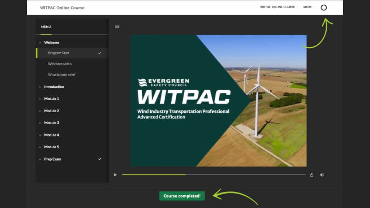
Task: Expand Module 3 in the menu
Action: pyautogui.click(x=40, y=123)
